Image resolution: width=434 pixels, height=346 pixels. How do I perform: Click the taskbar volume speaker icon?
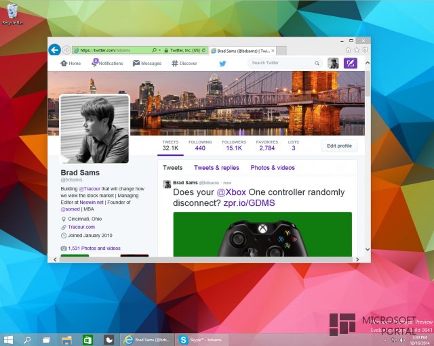402,340
